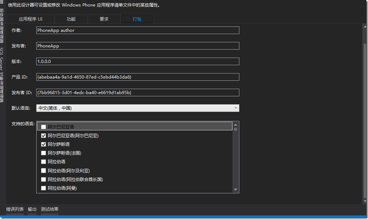Viewport: 368px width, 219px height.
Task: Check the 阿拉伯语 checkbox
Action: (x=43, y=162)
